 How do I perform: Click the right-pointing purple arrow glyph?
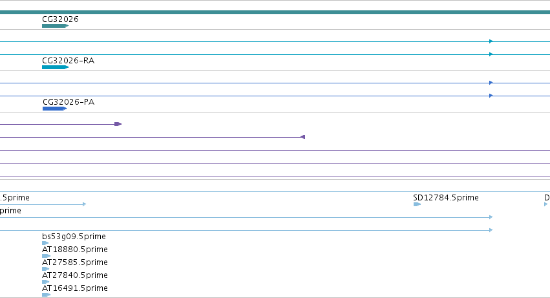[x=118, y=124]
